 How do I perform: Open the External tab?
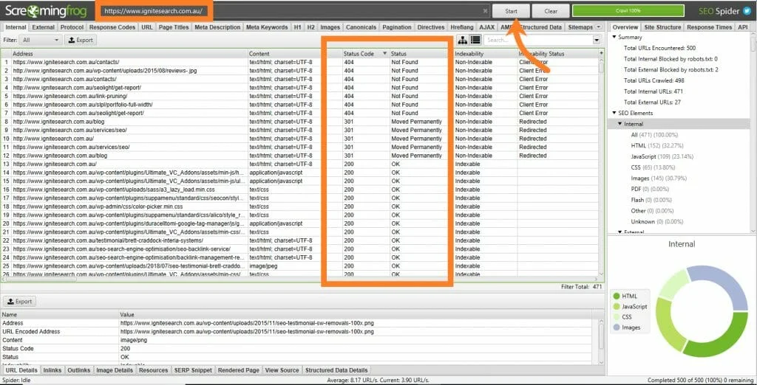[44, 27]
